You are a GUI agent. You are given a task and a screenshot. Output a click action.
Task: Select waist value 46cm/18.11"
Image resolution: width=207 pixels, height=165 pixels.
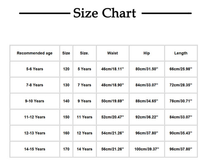point(113,69)
